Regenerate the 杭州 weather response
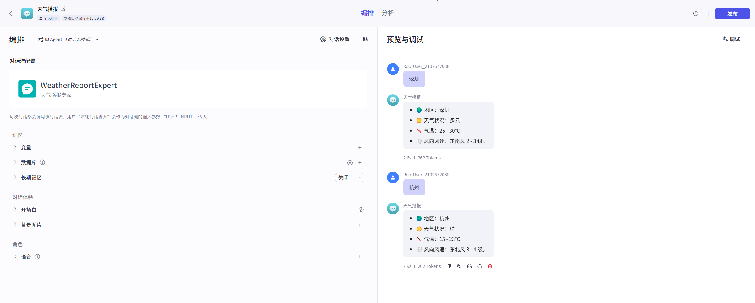 [x=480, y=266]
